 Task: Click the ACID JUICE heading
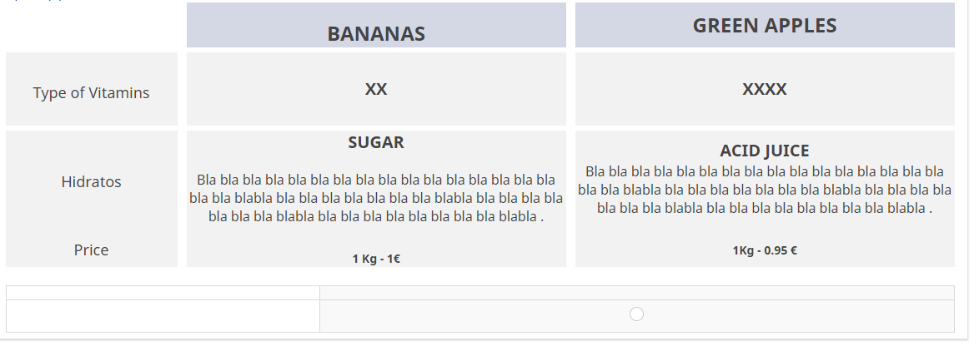(765, 151)
